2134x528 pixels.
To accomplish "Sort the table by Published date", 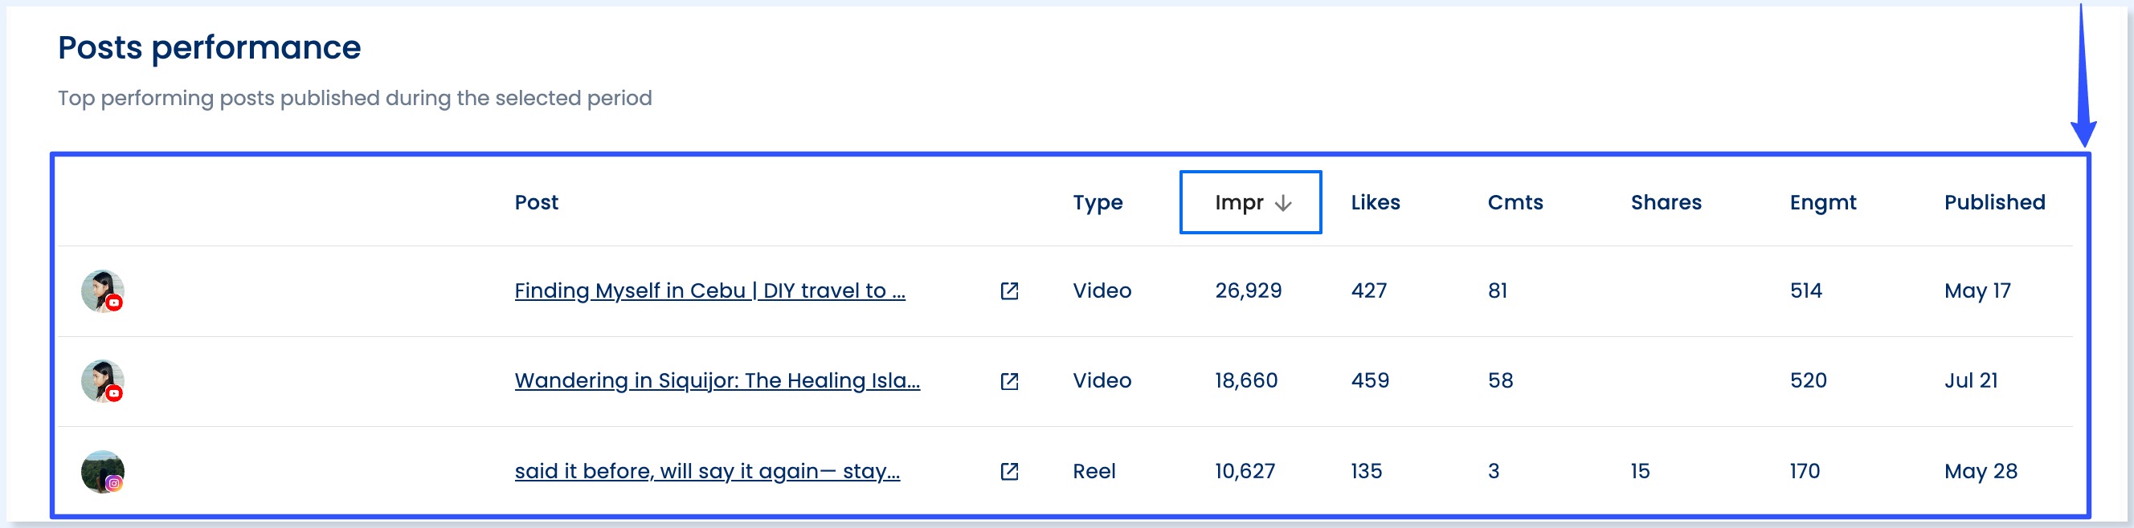I will pyautogui.click(x=1996, y=203).
